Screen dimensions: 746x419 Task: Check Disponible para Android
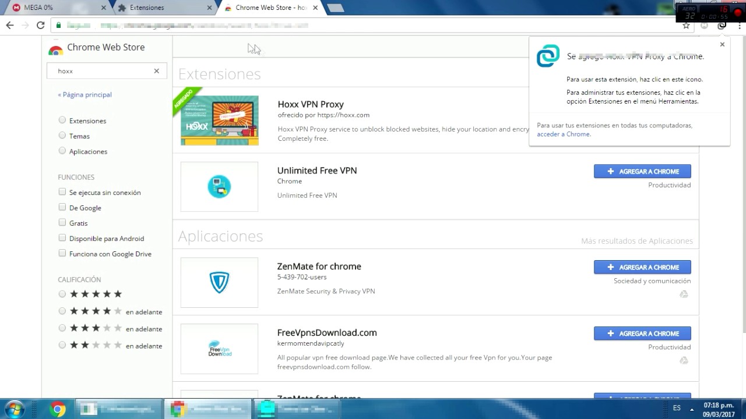62,238
